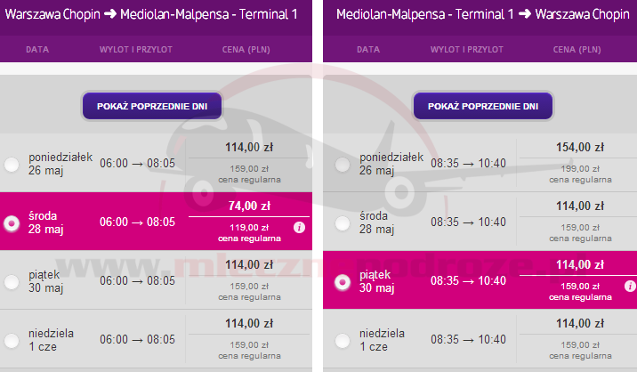Click info icon on return piątek 30 maj row

[630, 287]
